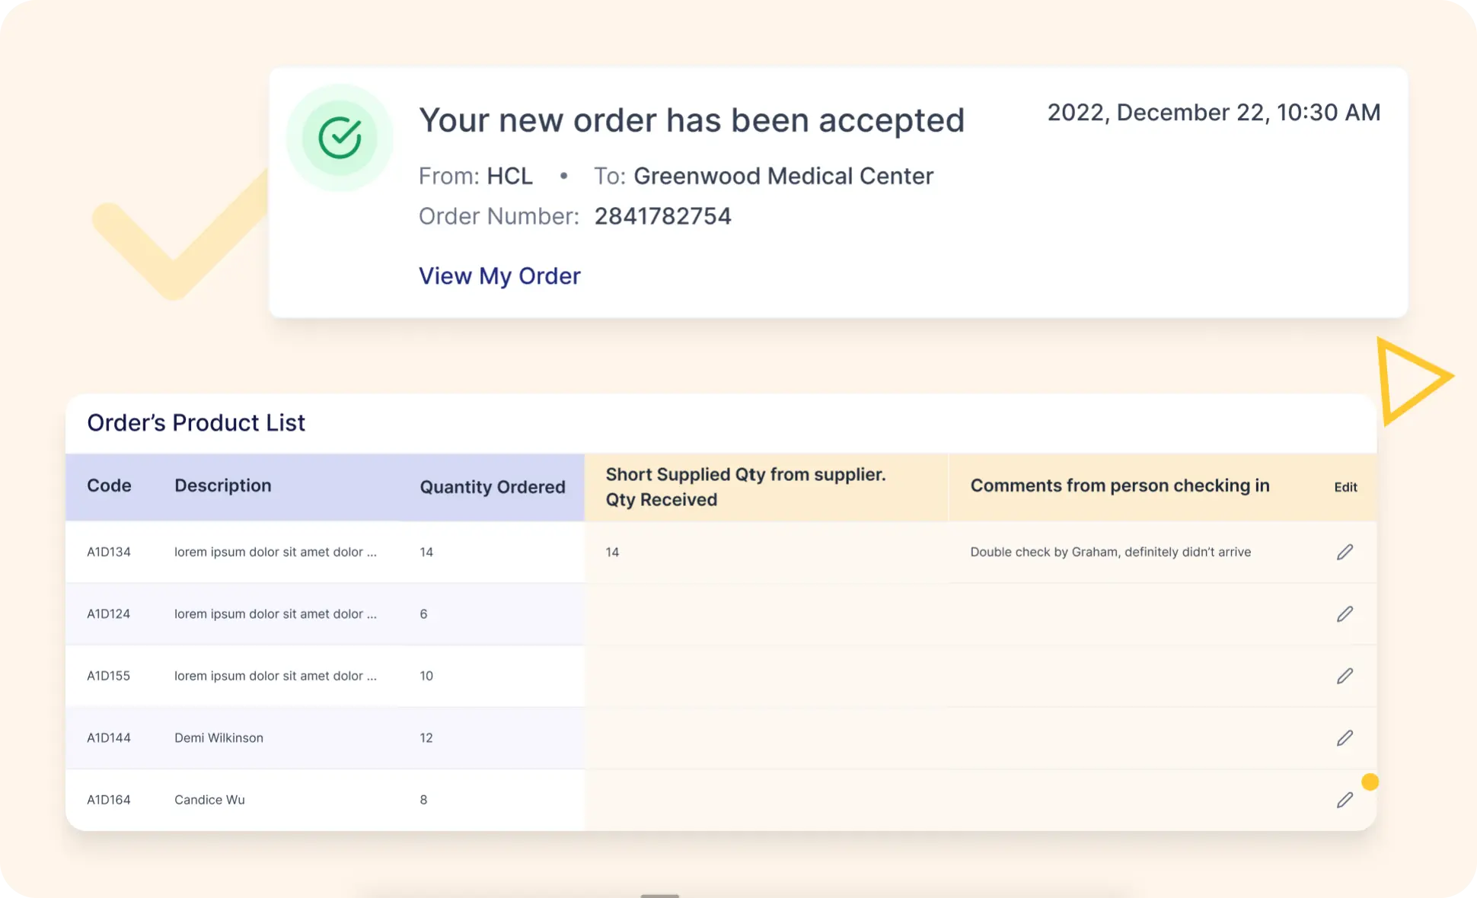Image resolution: width=1477 pixels, height=898 pixels.
Task: Sort by Quantity Ordered column header
Action: pyautogui.click(x=493, y=487)
